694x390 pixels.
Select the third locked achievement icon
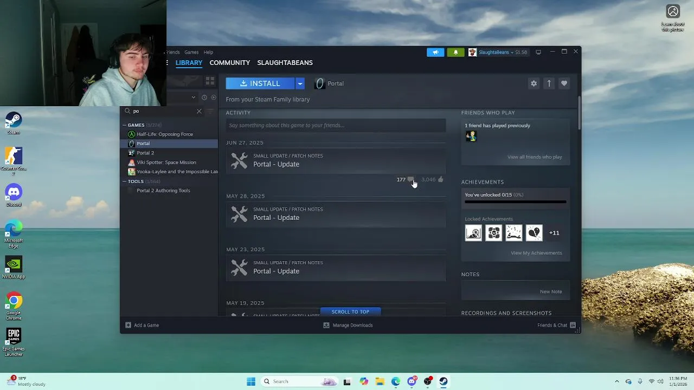pos(514,233)
